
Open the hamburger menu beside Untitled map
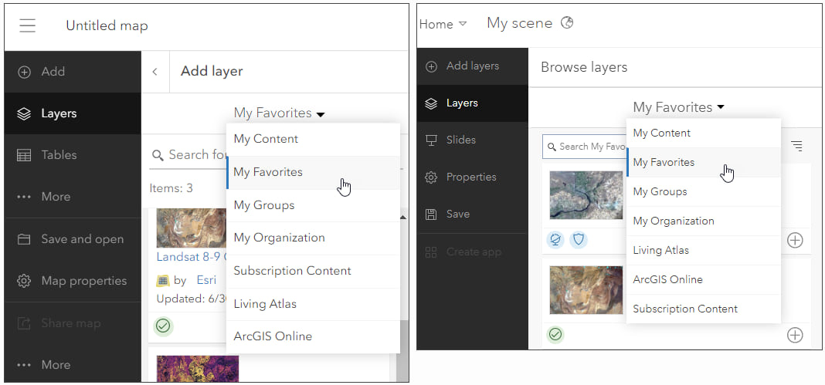(28, 25)
